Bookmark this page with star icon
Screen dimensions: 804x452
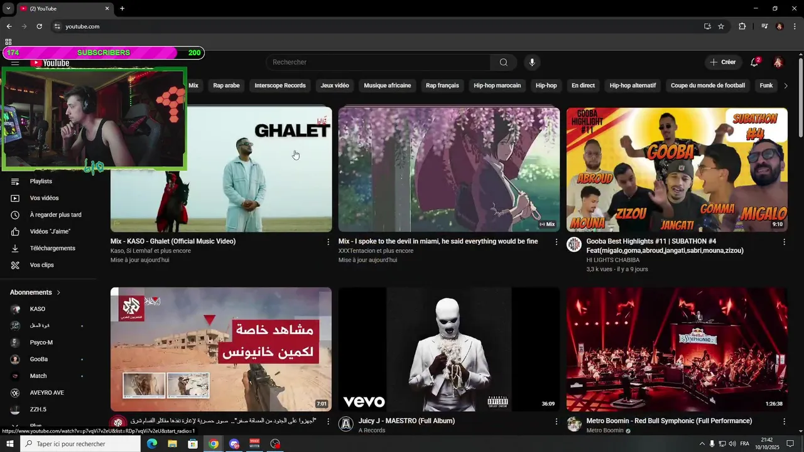tap(721, 26)
